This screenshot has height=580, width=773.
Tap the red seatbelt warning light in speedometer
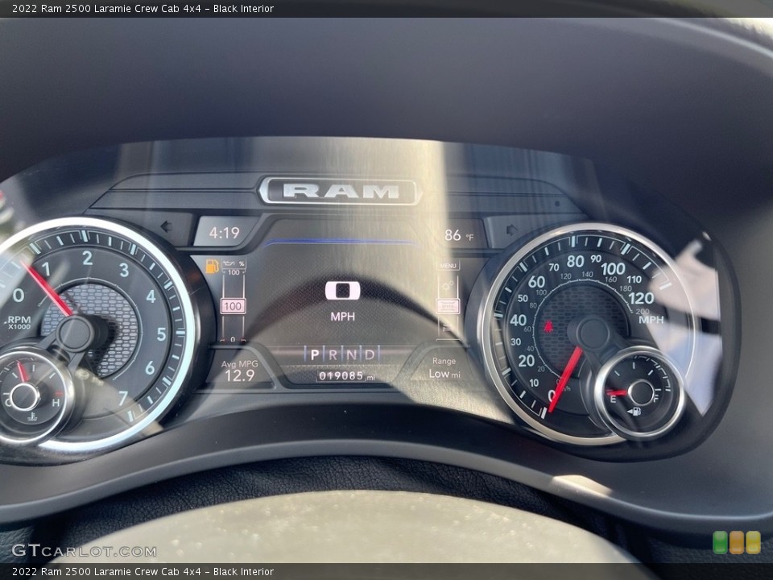click(x=548, y=326)
